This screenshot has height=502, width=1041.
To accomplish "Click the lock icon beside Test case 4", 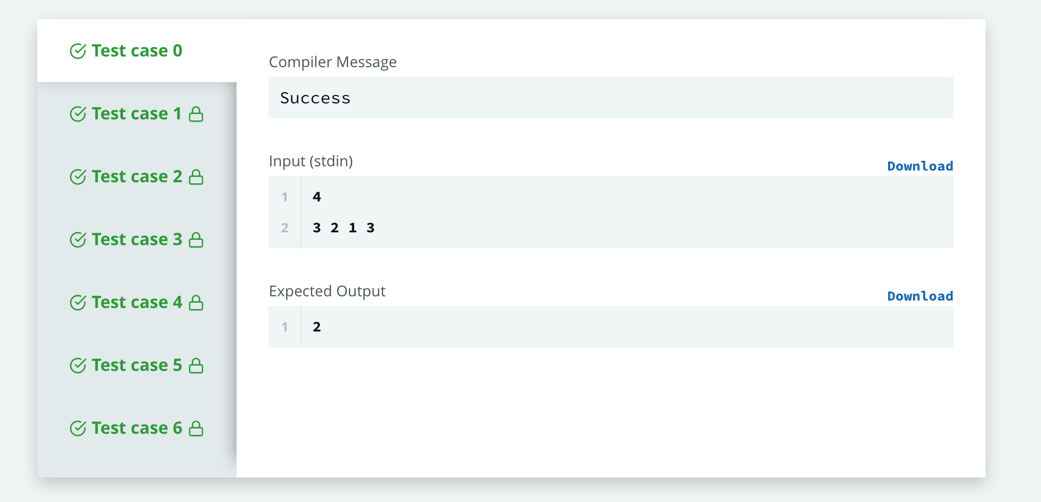I will click(196, 303).
